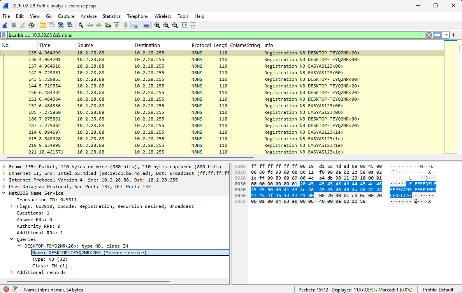462x293 pixels.
Task: Click the zoom in icon
Action: pos(157,25)
